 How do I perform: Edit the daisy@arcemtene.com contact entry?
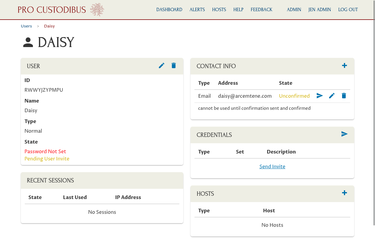click(x=332, y=96)
